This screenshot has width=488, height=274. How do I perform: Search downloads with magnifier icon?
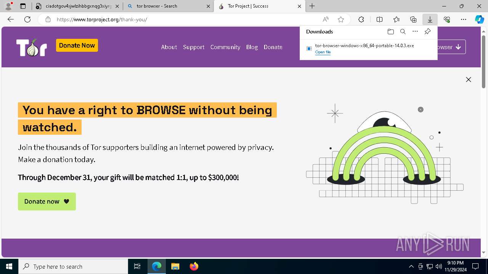pyautogui.click(x=403, y=32)
